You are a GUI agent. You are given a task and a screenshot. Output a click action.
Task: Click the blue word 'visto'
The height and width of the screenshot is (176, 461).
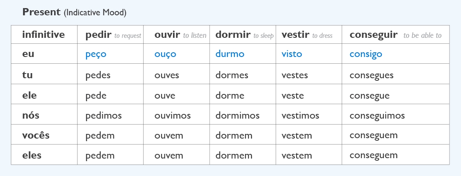(292, 54)
